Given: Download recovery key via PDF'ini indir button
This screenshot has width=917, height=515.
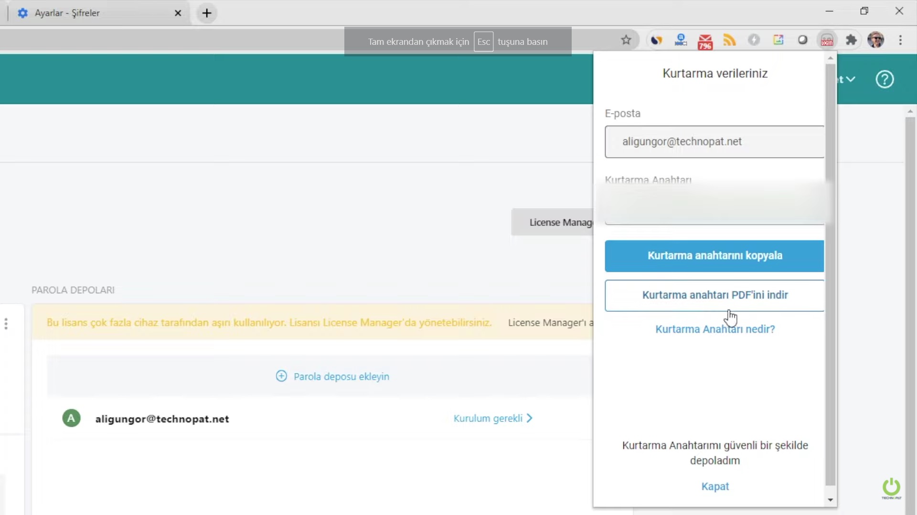Looking at the screenshot, I should pos(714,295).
